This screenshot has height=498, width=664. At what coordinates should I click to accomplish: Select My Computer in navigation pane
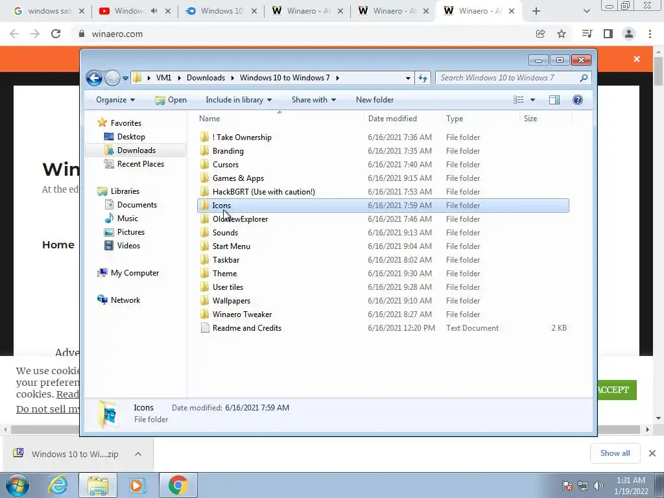point(135,273)
